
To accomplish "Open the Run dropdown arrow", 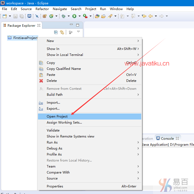I will pos(80,16).
